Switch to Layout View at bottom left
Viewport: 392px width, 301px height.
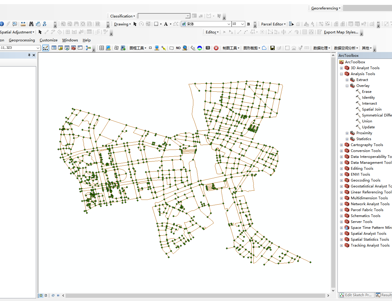(45, 295)
